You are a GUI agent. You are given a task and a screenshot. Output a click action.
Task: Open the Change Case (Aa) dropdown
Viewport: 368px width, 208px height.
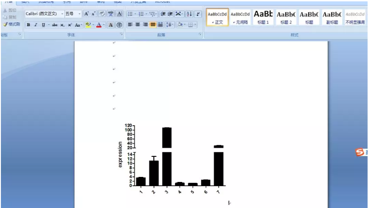tap(78, 25)
